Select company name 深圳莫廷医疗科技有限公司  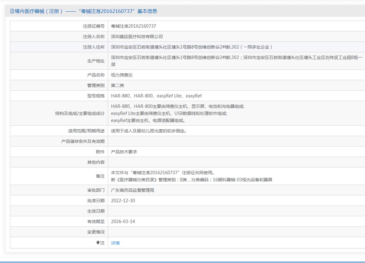[137, 37]
